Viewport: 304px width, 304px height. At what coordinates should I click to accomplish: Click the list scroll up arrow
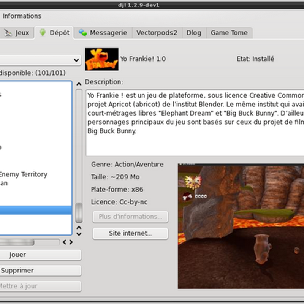coord(79,84)
